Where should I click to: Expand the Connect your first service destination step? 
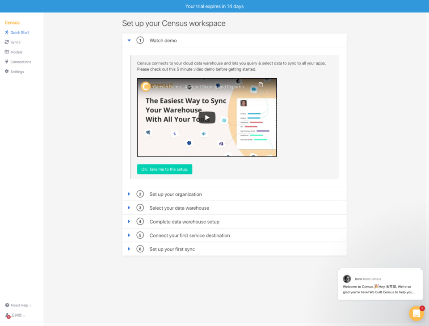coord(129,235)
